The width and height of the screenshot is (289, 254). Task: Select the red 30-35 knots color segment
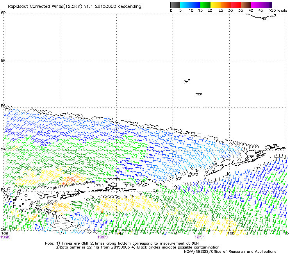click(236, 5)
